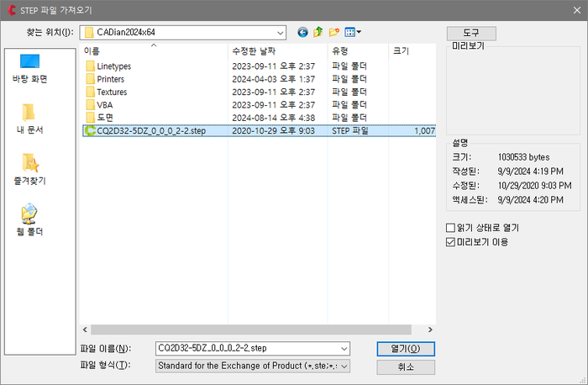Click the 취소 cancel button
588x385 pixels.
click(406, 367)
